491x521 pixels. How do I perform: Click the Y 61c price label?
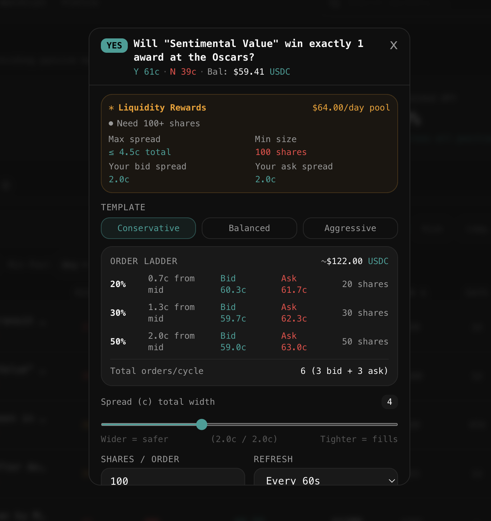click(146, 72)
